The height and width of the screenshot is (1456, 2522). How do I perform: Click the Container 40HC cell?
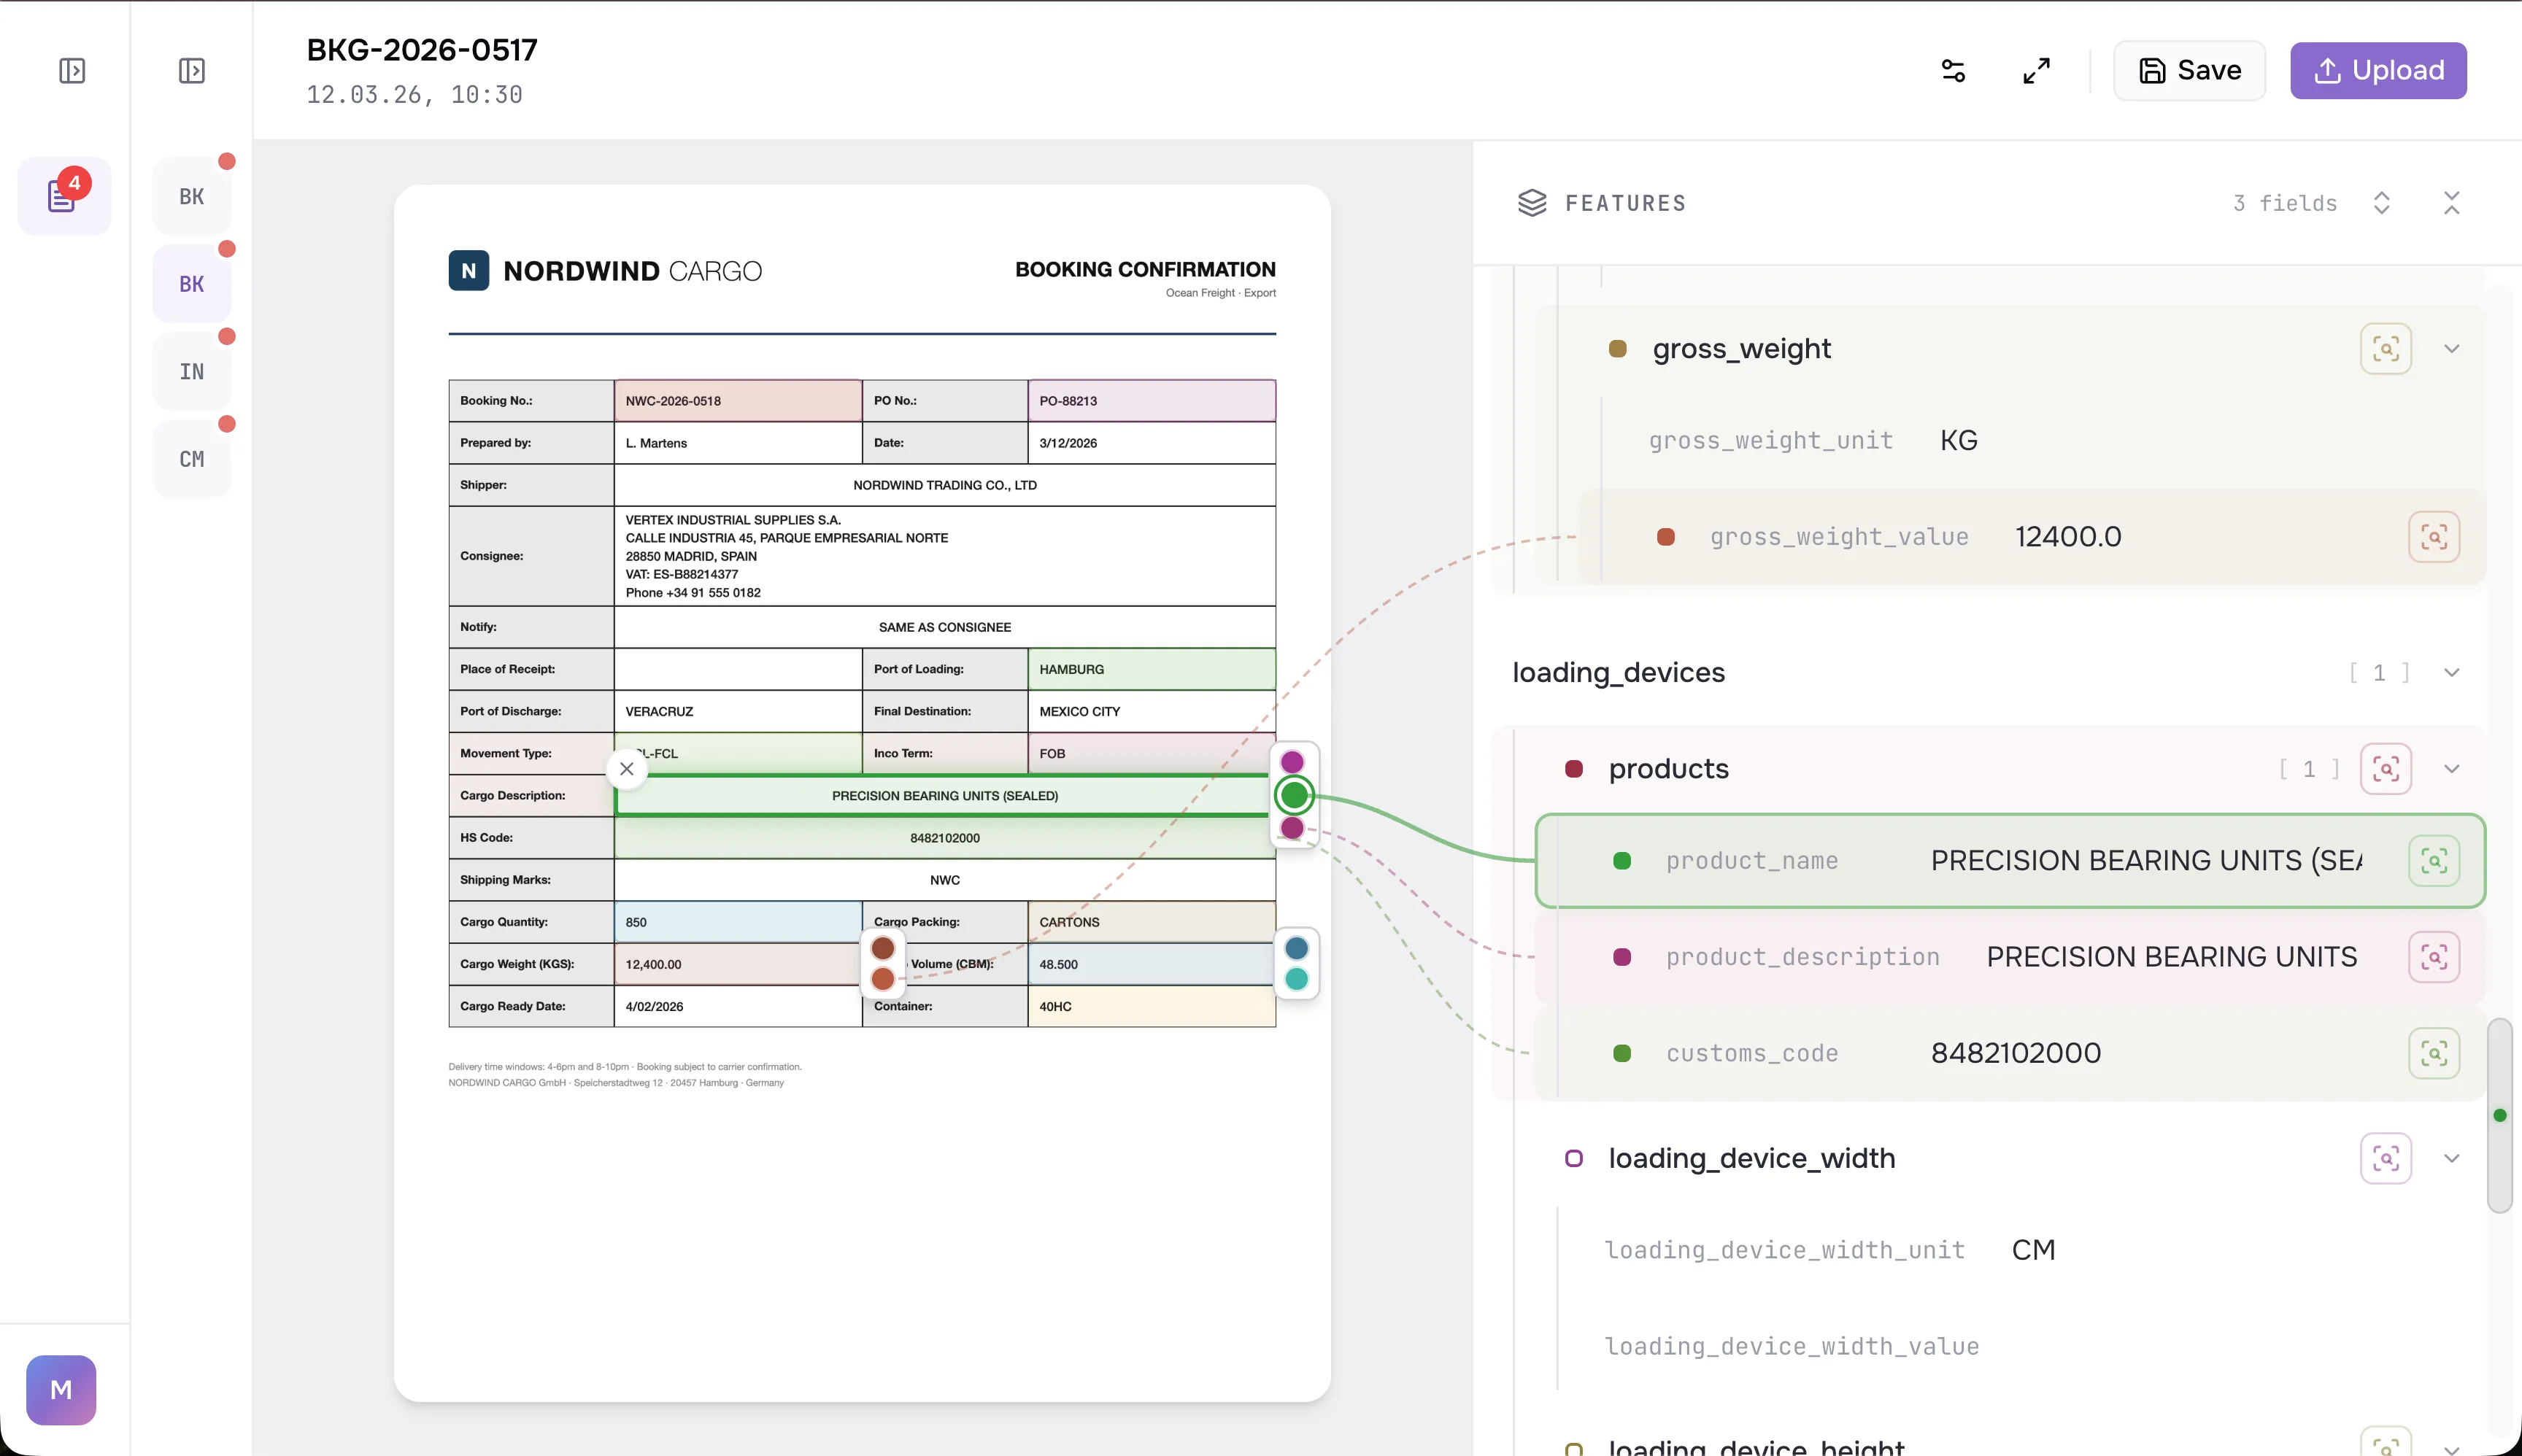pos(1152,1006)
